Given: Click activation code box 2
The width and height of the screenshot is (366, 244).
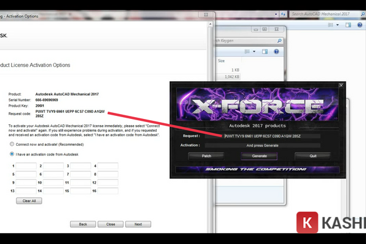Looking at the screenshot, I should coord(53,166).
